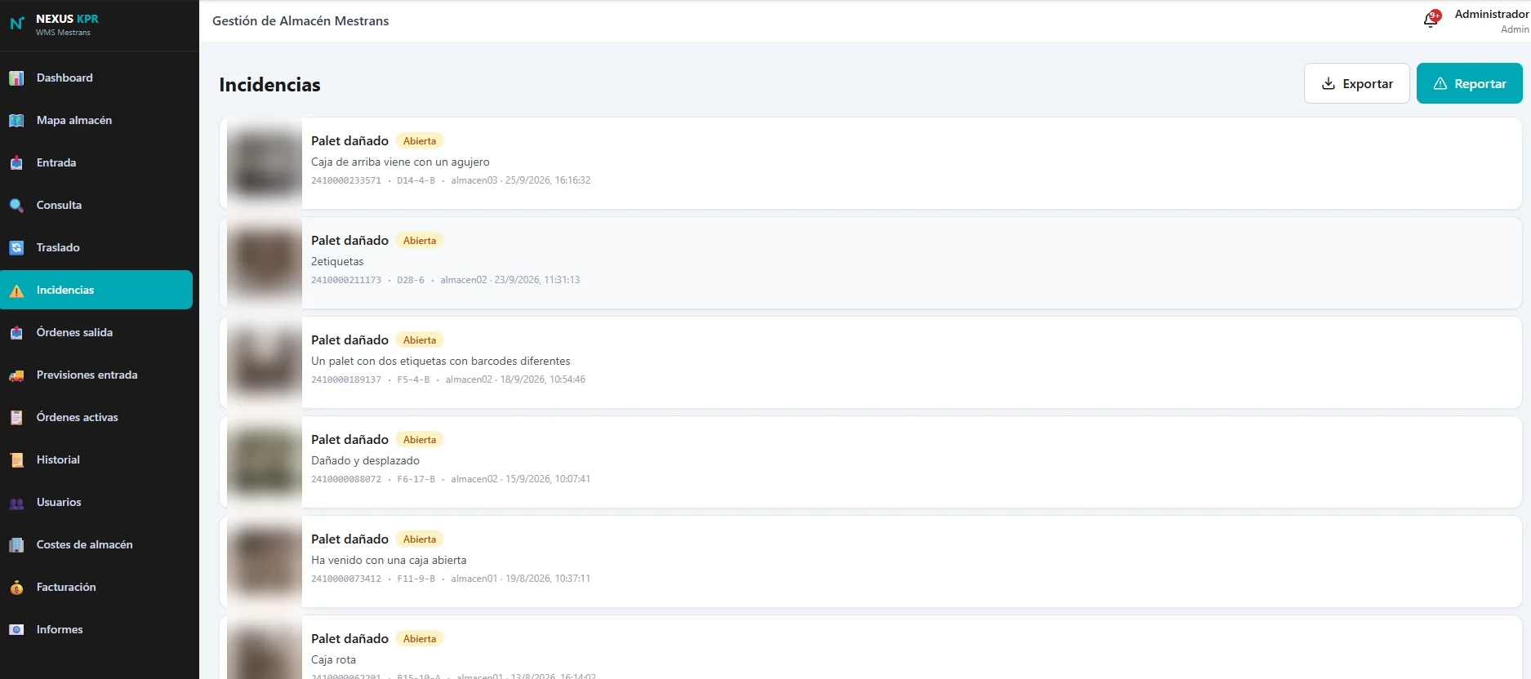1531x679 pixels.
Task: Navigate to Órdenes salida
Action: (x=96, y=332)
